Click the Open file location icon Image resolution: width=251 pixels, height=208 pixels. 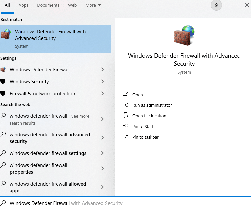[x=125, y=115]
